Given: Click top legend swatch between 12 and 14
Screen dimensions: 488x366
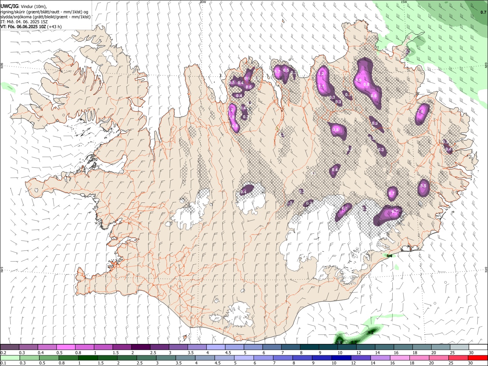Looking at the screenshot, I should tap(366, 347).
